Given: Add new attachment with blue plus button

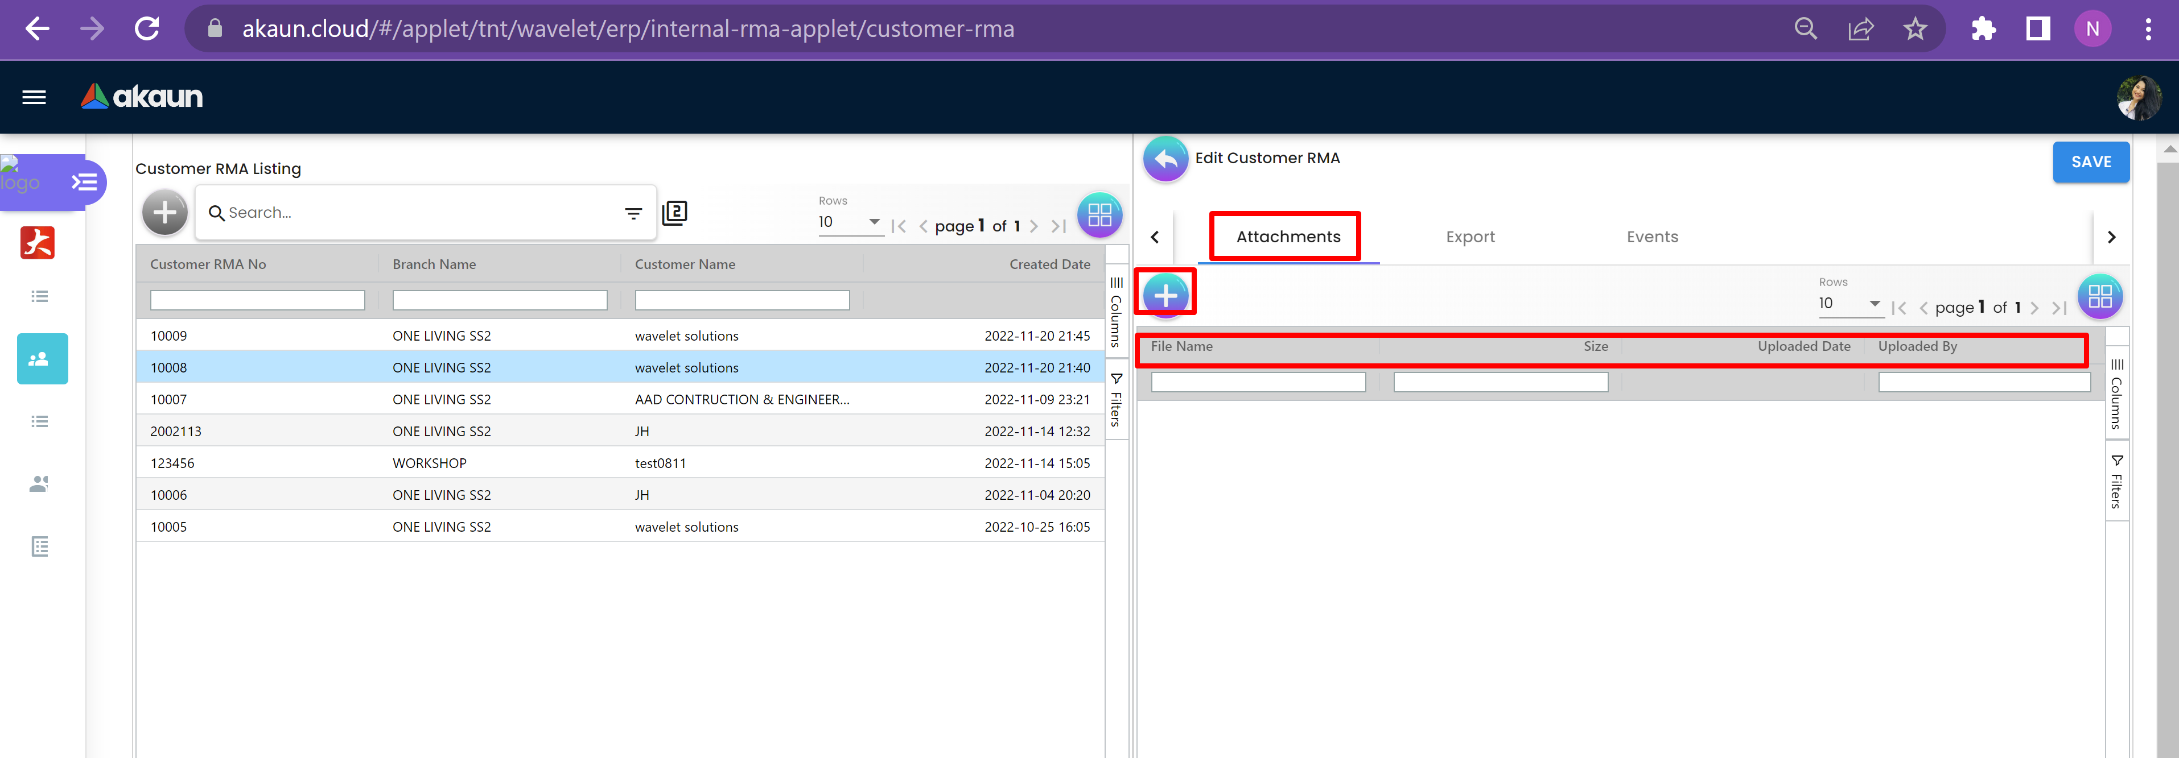Looking at the screenshot, I should coord(1165,295).
